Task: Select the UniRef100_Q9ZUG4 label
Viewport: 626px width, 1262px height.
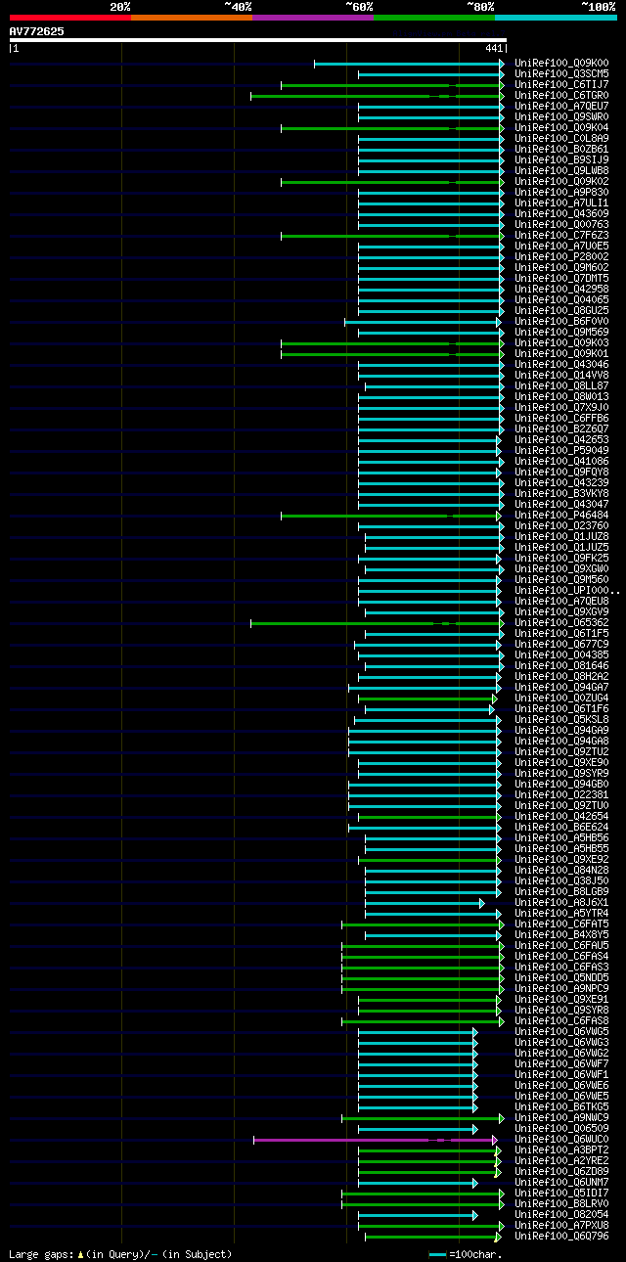Action: click(561, 698)
